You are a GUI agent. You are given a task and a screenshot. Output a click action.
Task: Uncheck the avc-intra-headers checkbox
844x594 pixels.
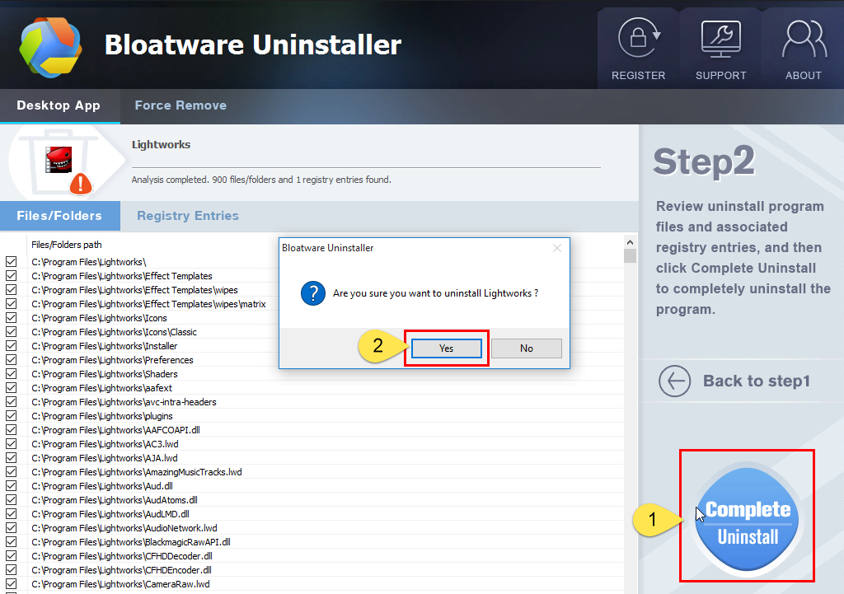click(x=12, y=402)
